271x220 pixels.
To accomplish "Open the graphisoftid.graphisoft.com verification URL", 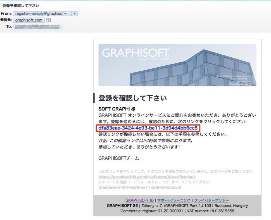I will [147, 177].
